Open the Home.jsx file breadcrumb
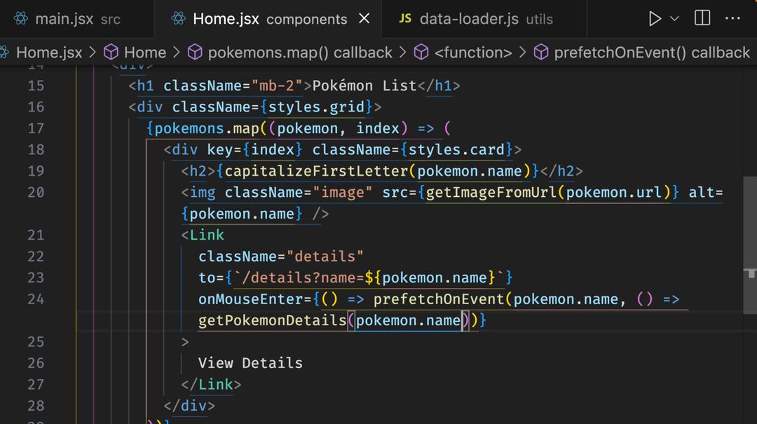 point(48,52)
